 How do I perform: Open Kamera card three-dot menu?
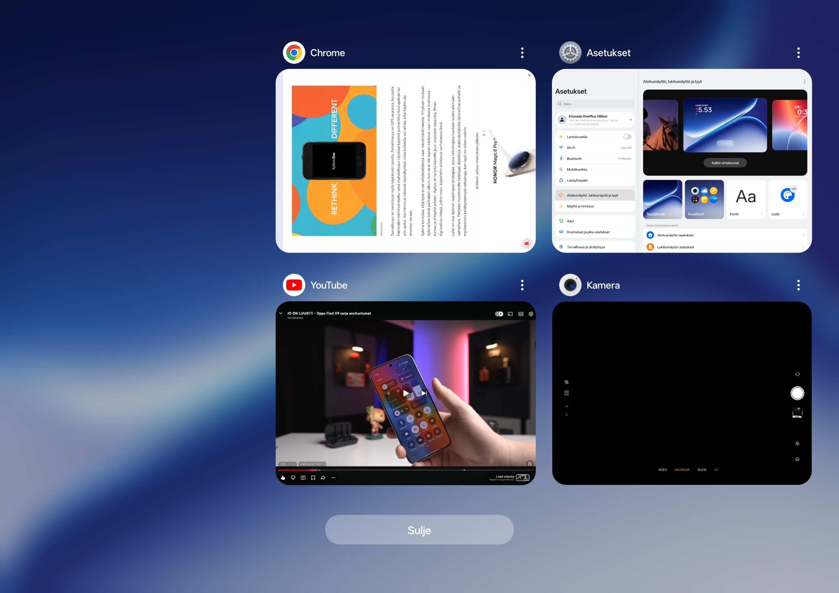(798, 285)
